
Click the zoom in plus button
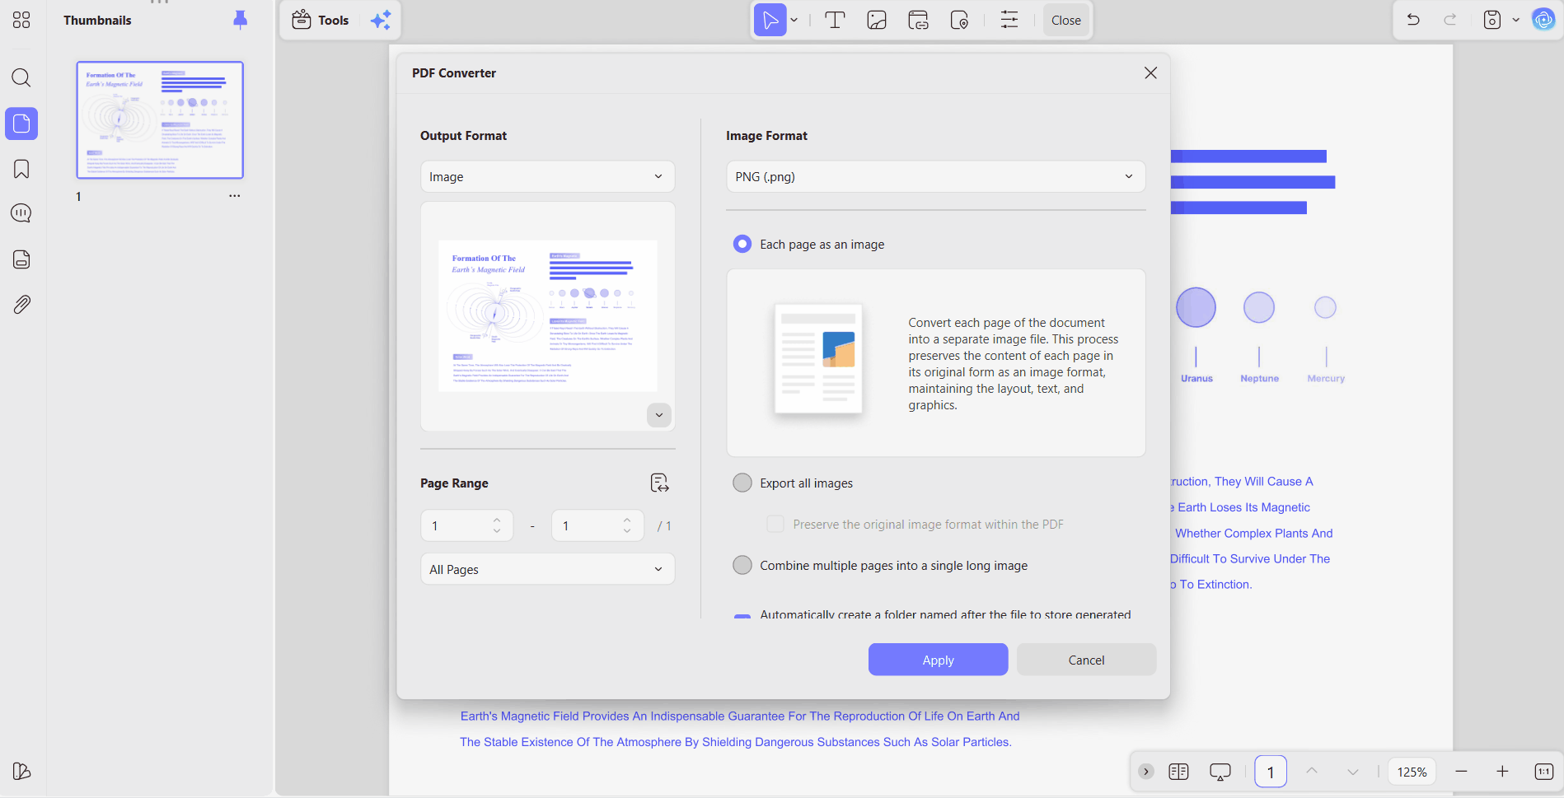click(1502, 772)
